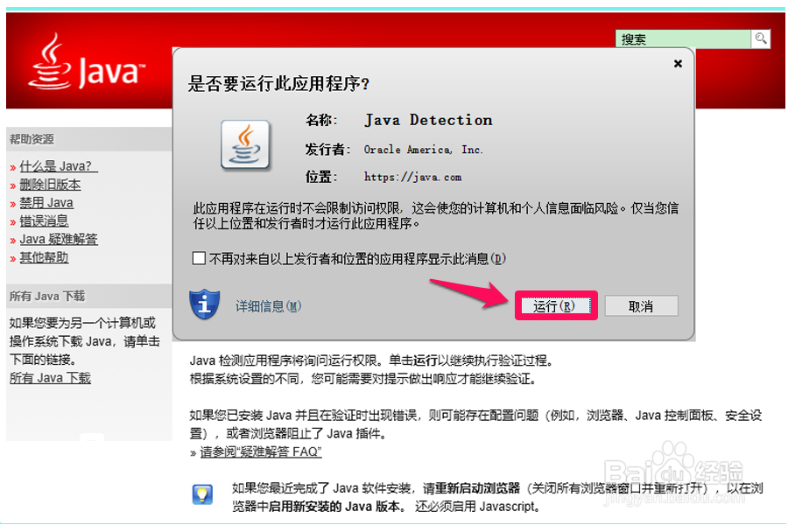Image resolution: width=788 pixels, height=525 pixels.
Task: Click the Oracle America, Inc. publisher text
Action: coord(423,150)
